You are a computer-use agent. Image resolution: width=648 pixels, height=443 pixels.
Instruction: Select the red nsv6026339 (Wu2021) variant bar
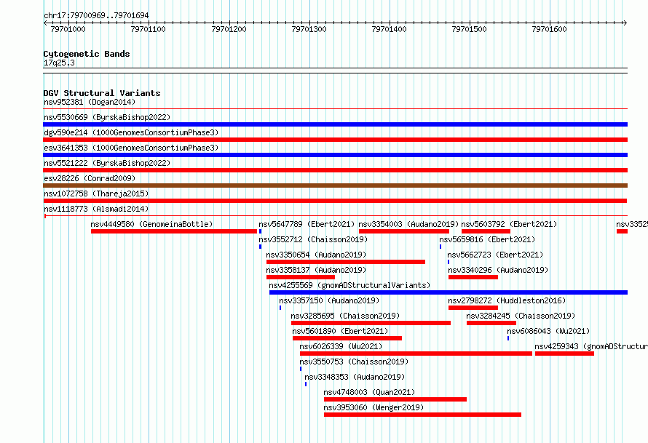click(416, 354)
